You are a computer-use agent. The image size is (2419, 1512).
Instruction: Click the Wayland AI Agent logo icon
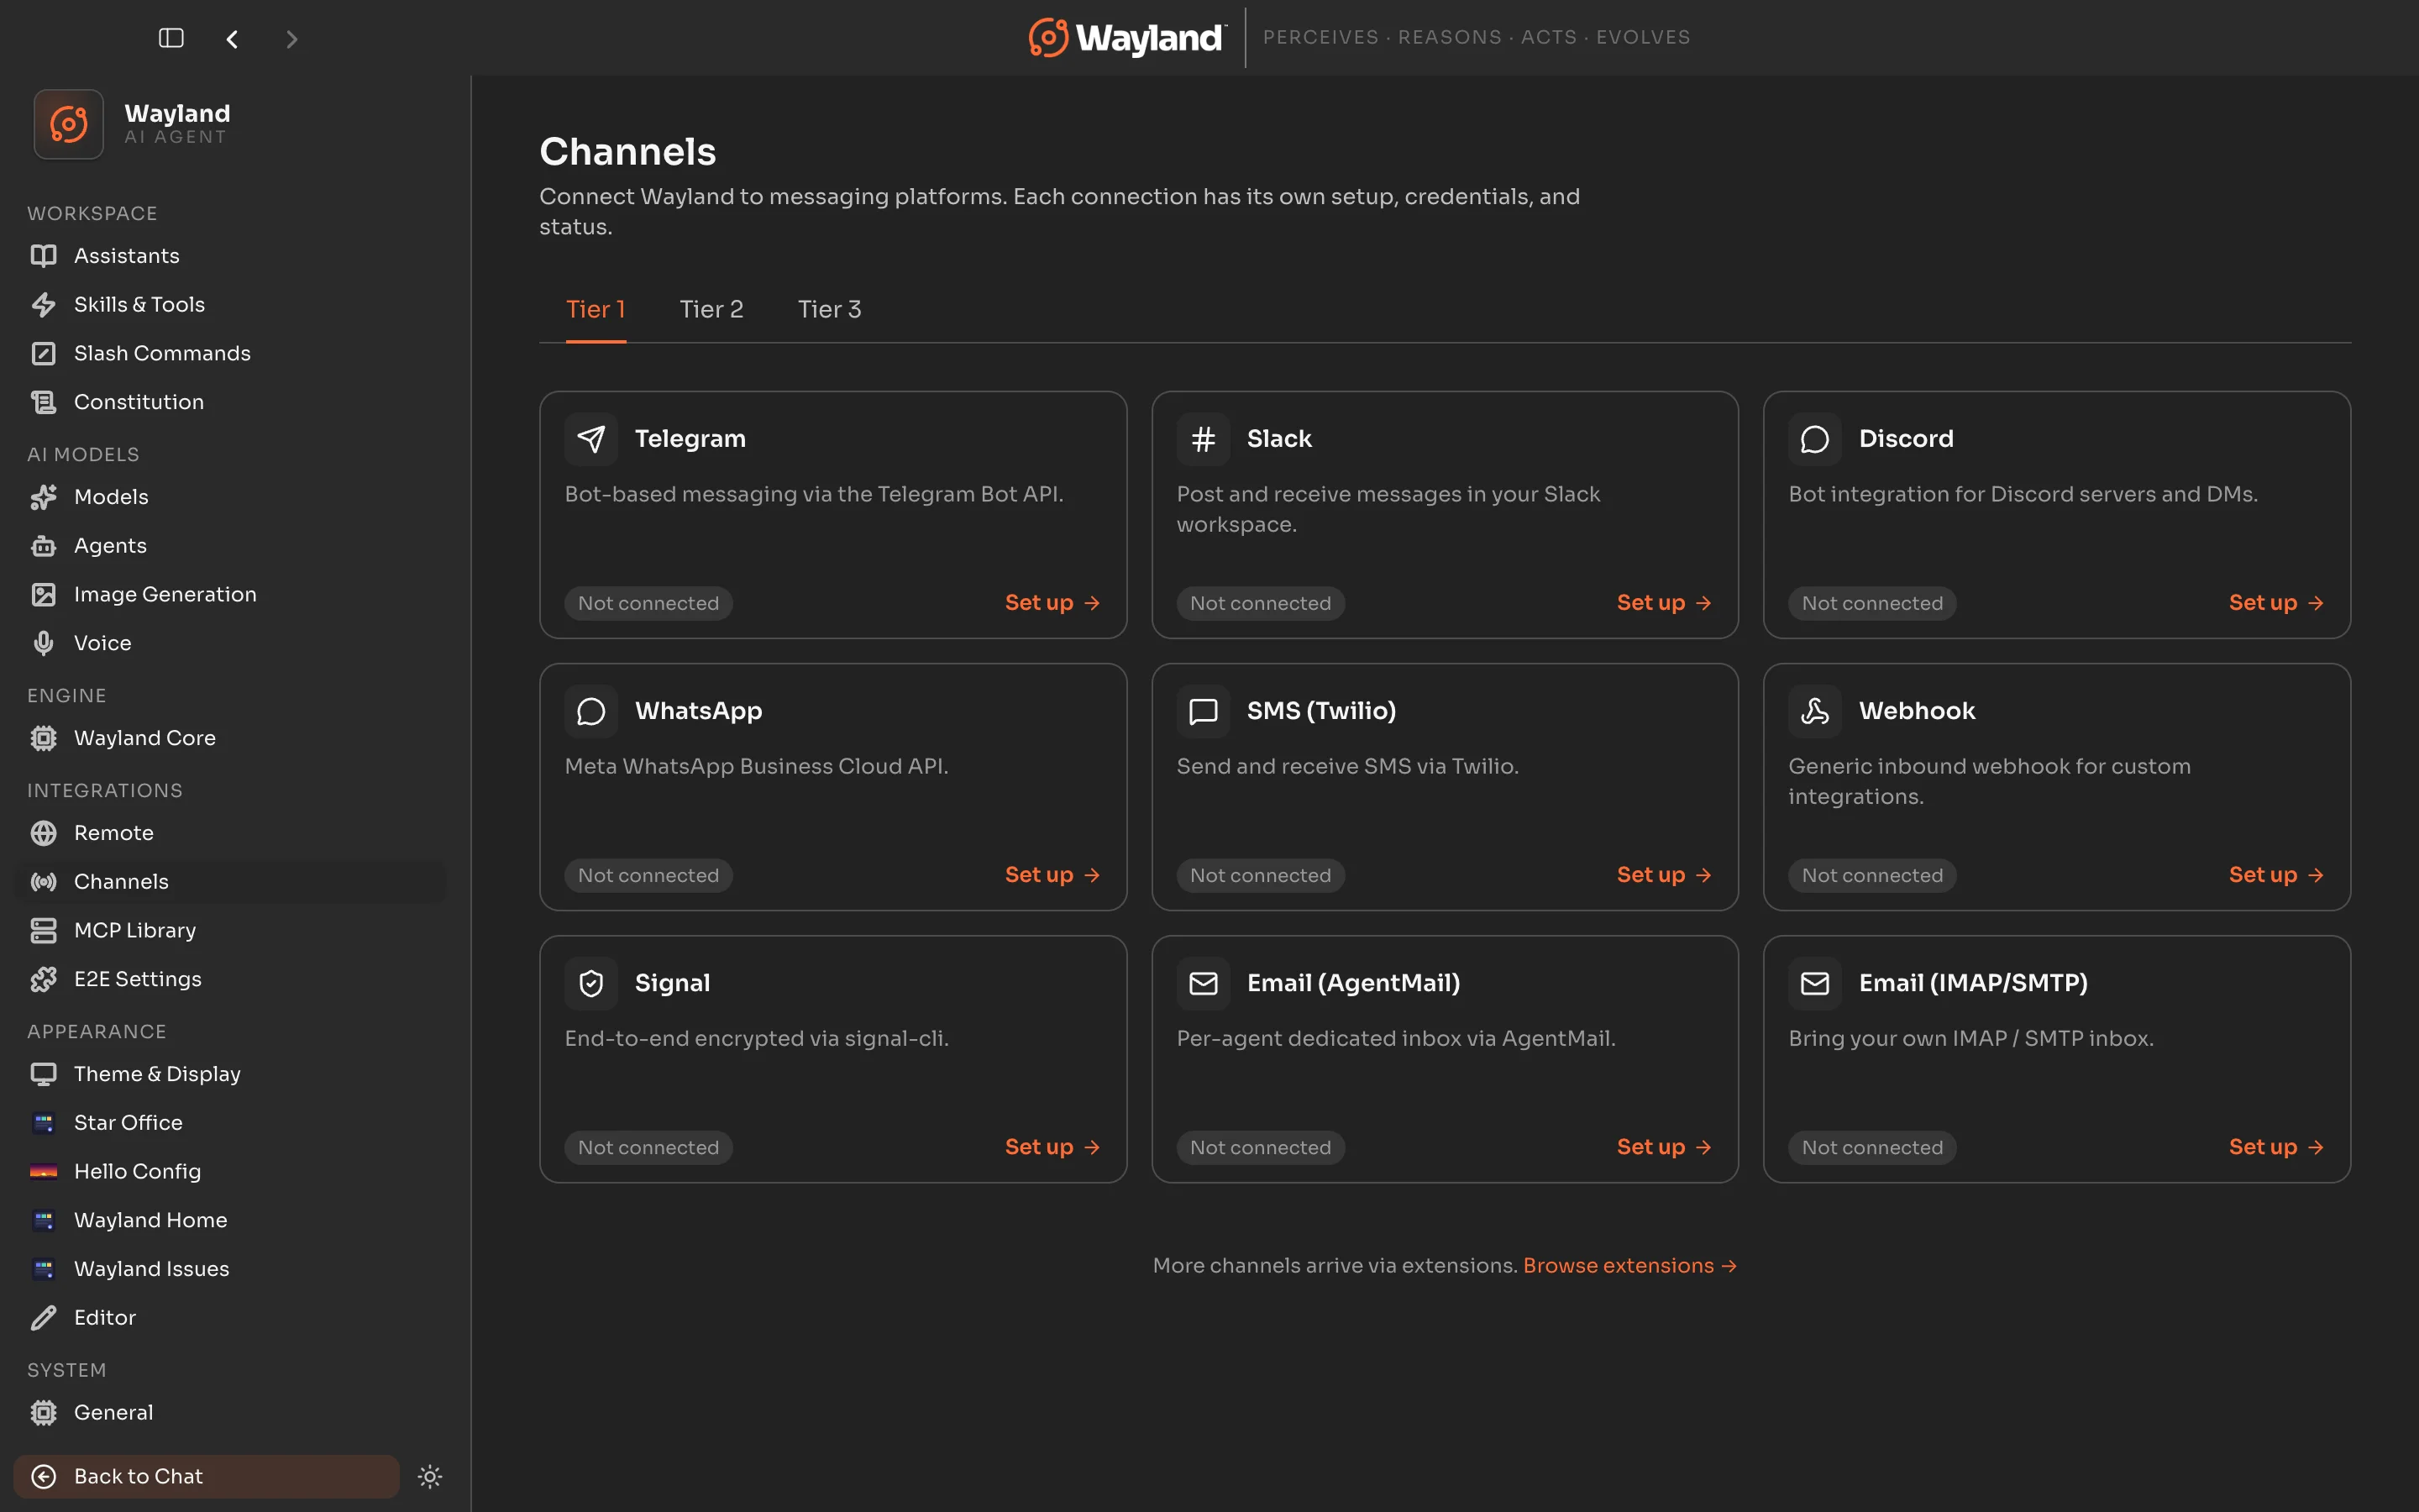click(68, 124)
